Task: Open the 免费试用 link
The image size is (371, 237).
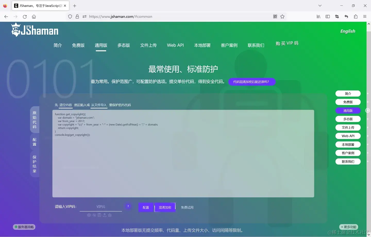Action: click(187, 207)
